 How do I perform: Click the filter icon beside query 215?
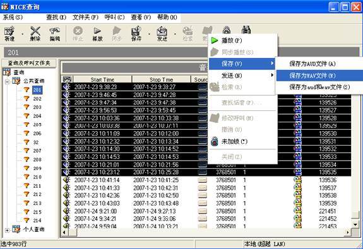coord(27,212)
